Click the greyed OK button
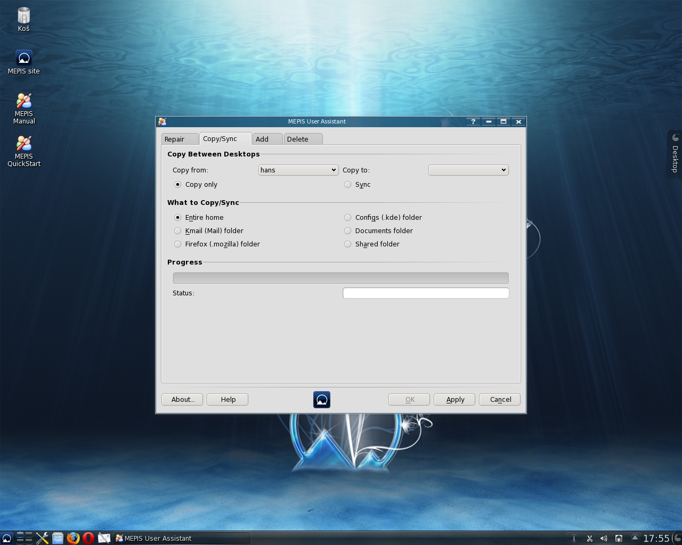The width and height of the screenshot is (682, 545). 409,399
